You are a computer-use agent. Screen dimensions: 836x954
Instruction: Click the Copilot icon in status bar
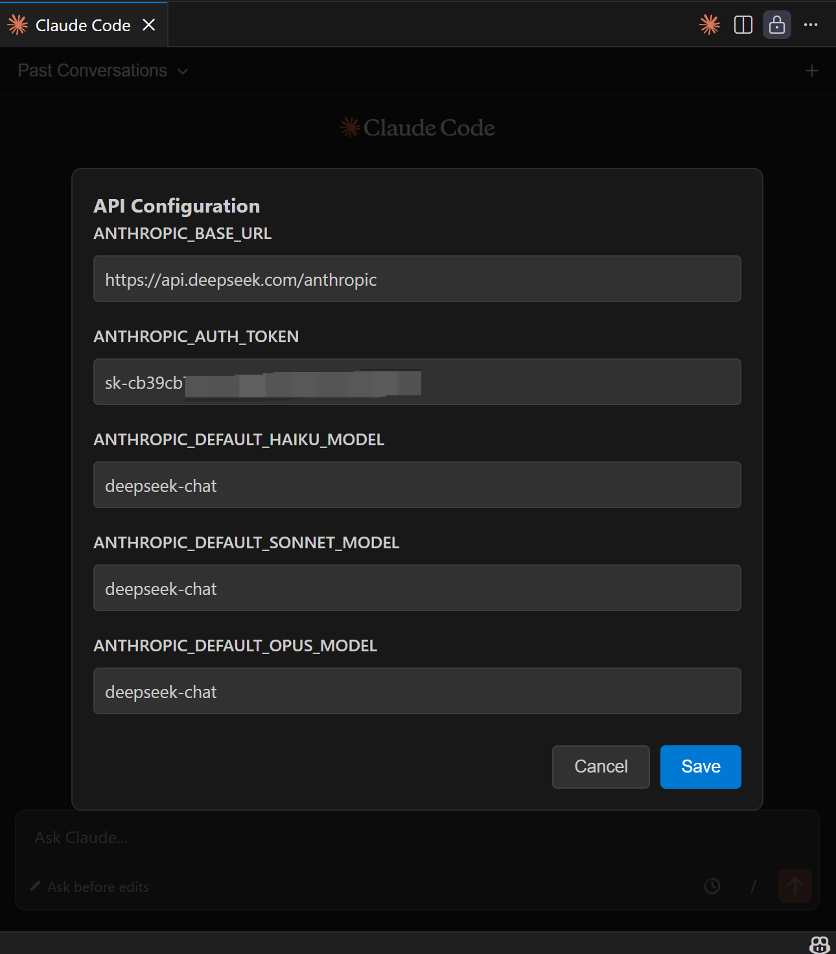point(819,944)
